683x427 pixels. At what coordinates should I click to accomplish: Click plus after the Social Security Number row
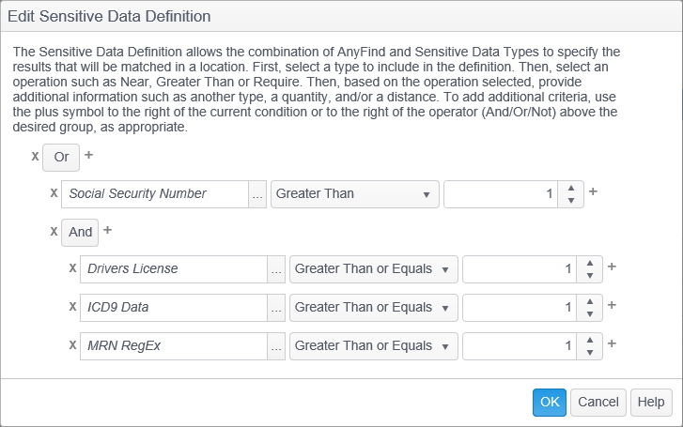[593, 192]
